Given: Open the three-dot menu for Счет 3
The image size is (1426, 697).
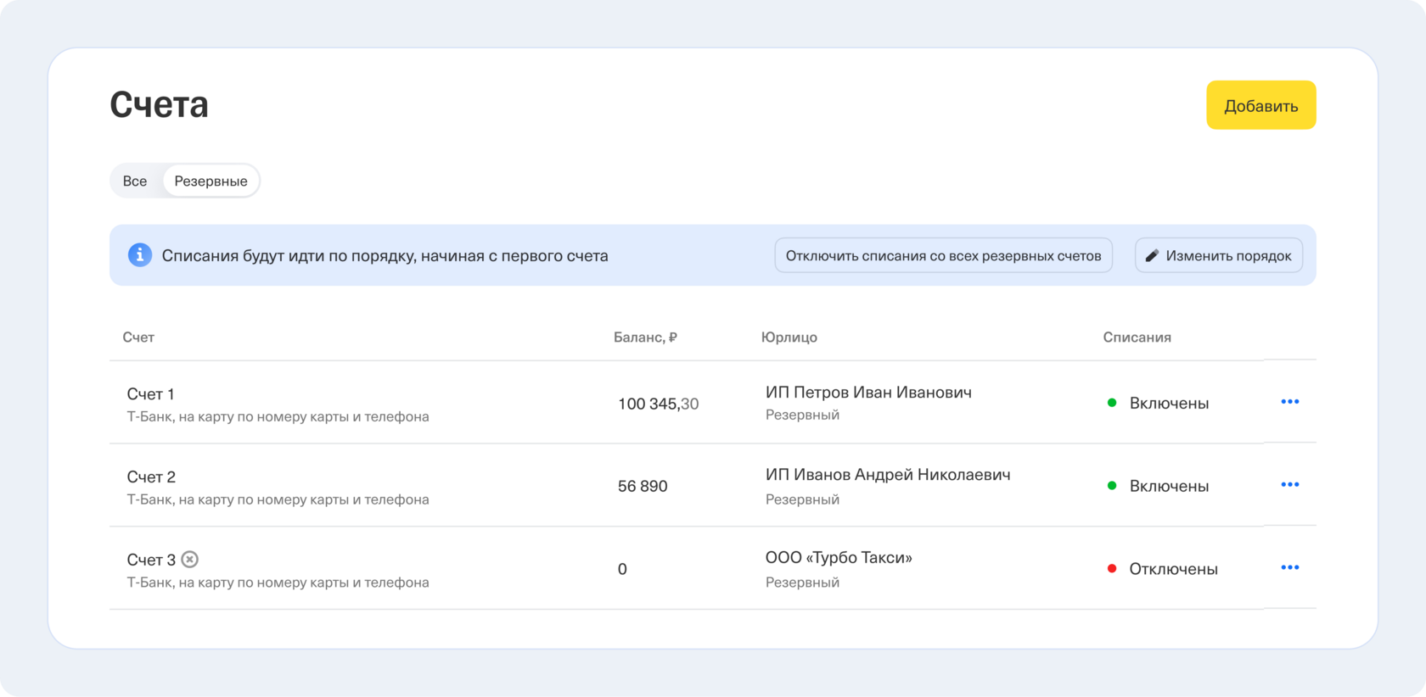Looking at the screenshot, I should tap(1289, 568).
